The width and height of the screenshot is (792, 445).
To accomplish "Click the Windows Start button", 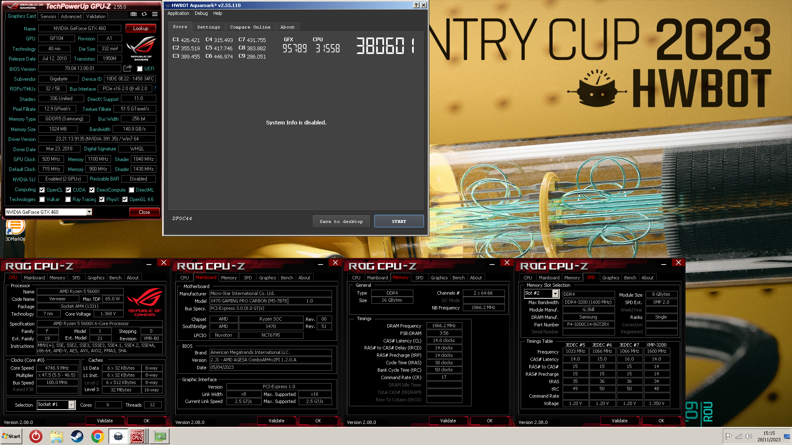I will 11,436.
